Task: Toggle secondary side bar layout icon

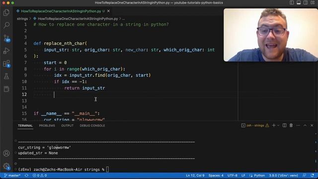Action: (306, 2)
